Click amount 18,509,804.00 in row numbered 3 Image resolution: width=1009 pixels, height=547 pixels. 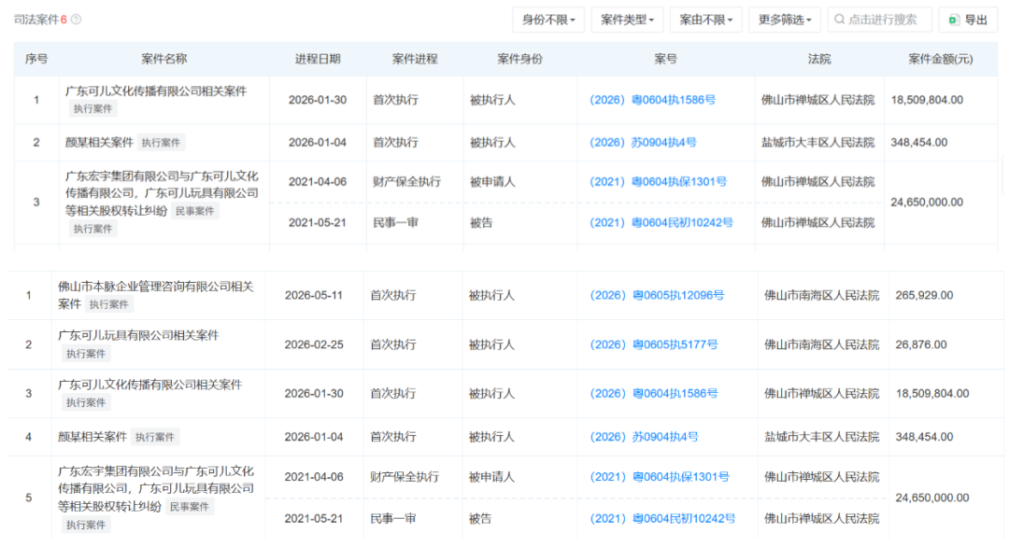click(931, 393)
